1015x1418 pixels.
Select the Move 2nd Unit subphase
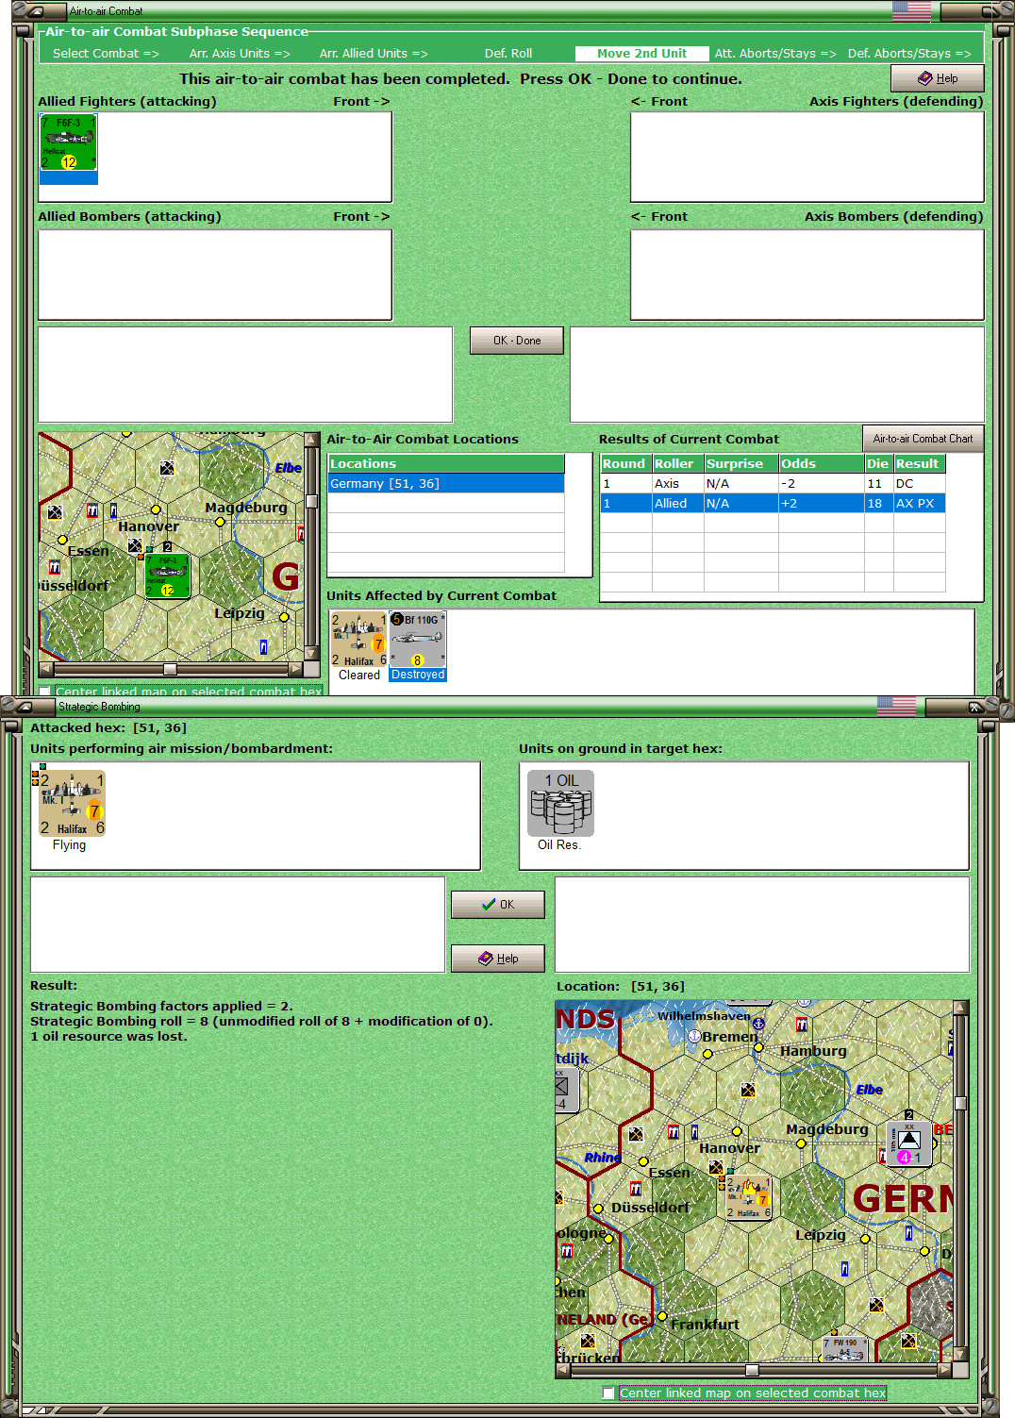point(641,54)
